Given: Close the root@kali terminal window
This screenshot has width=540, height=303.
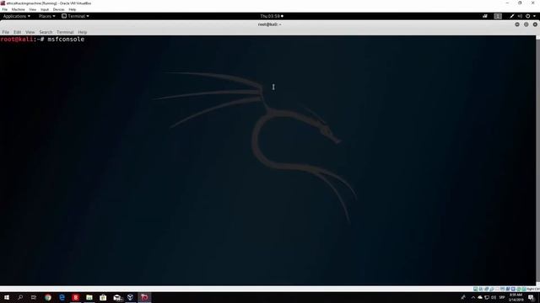Looking at the screenshot, I should (x=535, y=24).
